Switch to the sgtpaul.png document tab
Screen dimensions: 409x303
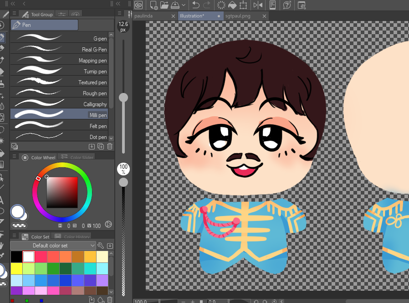(x=238, y=16)
